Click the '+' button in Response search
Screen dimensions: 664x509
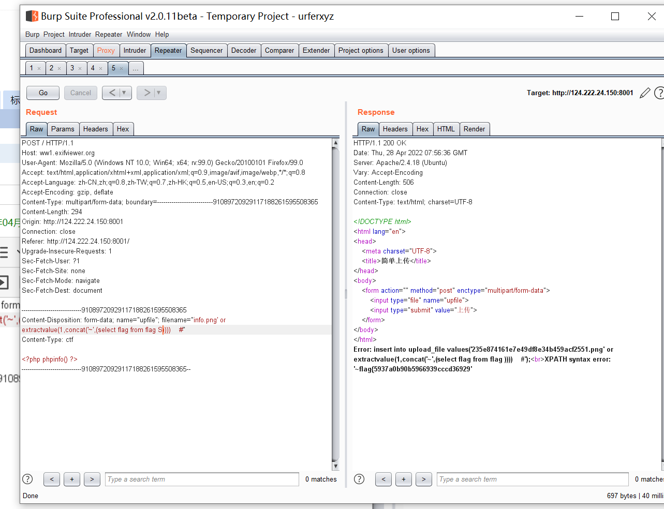pyautogui.click(x=404, y=479)
